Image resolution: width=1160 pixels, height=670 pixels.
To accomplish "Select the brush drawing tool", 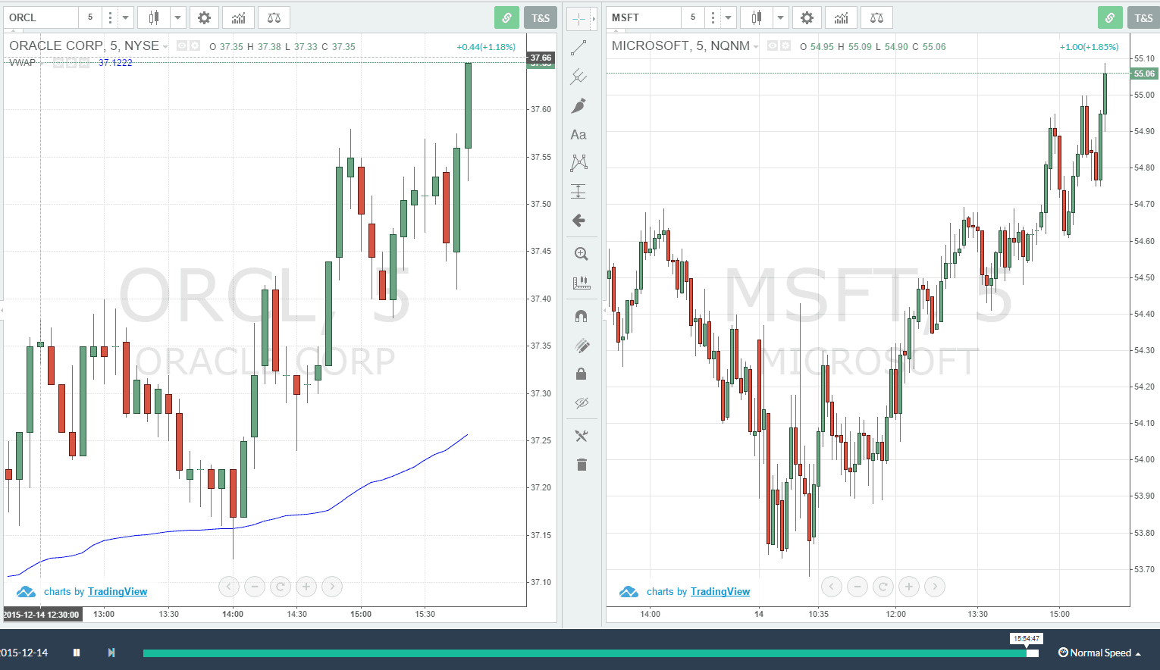I will (x=581, y=105).
